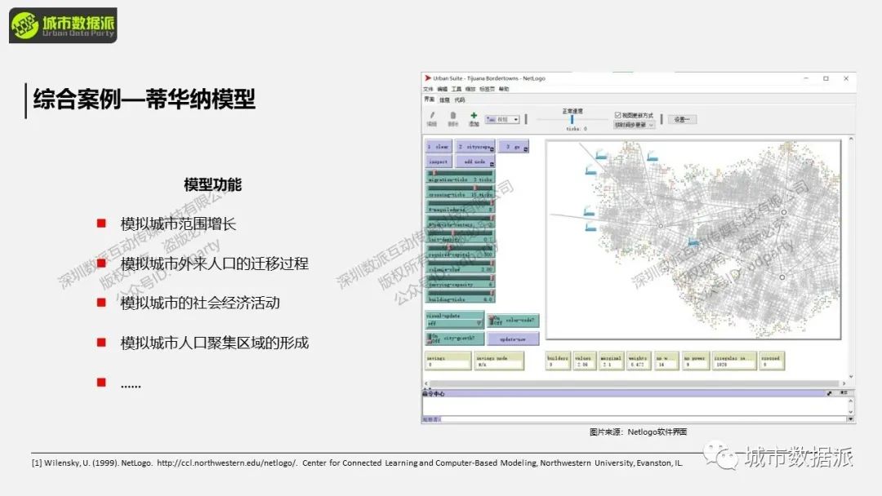Open the 设置... settings button

pos(682,119)
